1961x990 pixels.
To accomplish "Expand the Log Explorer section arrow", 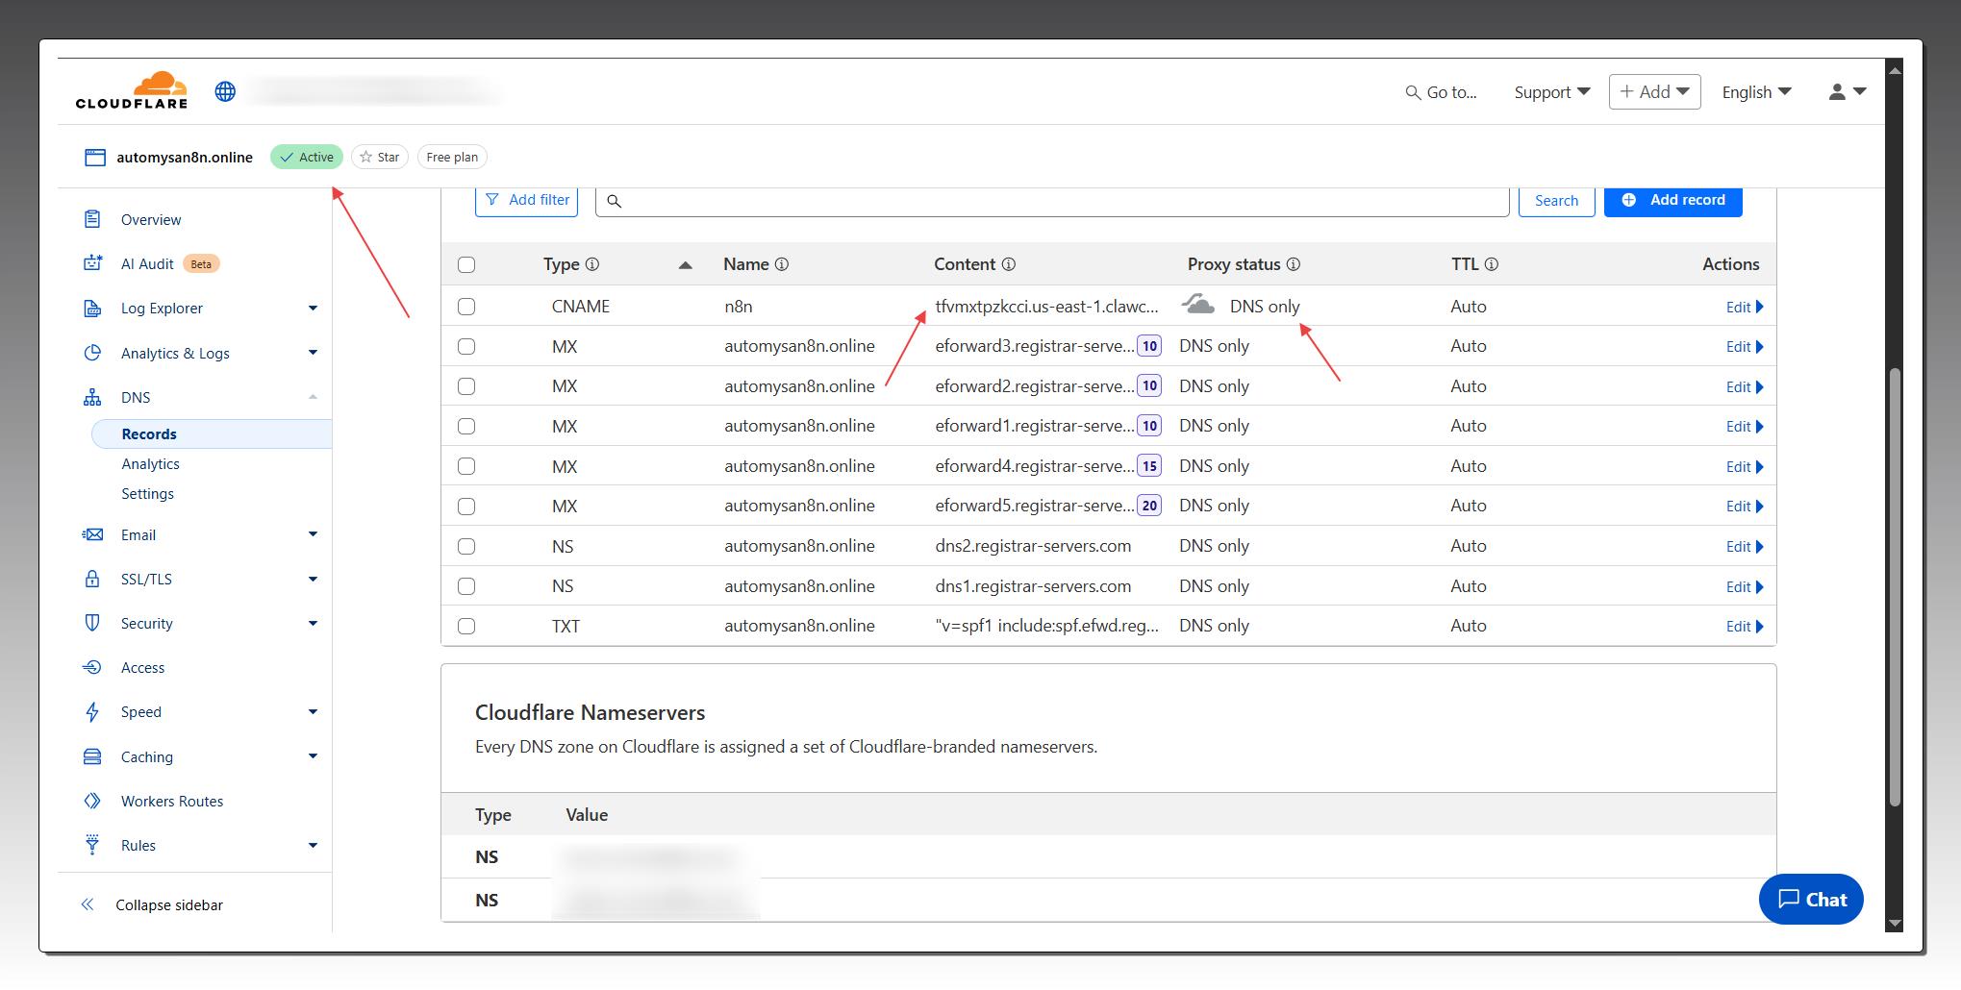I will pyautogui.click(x=313, y=309).
